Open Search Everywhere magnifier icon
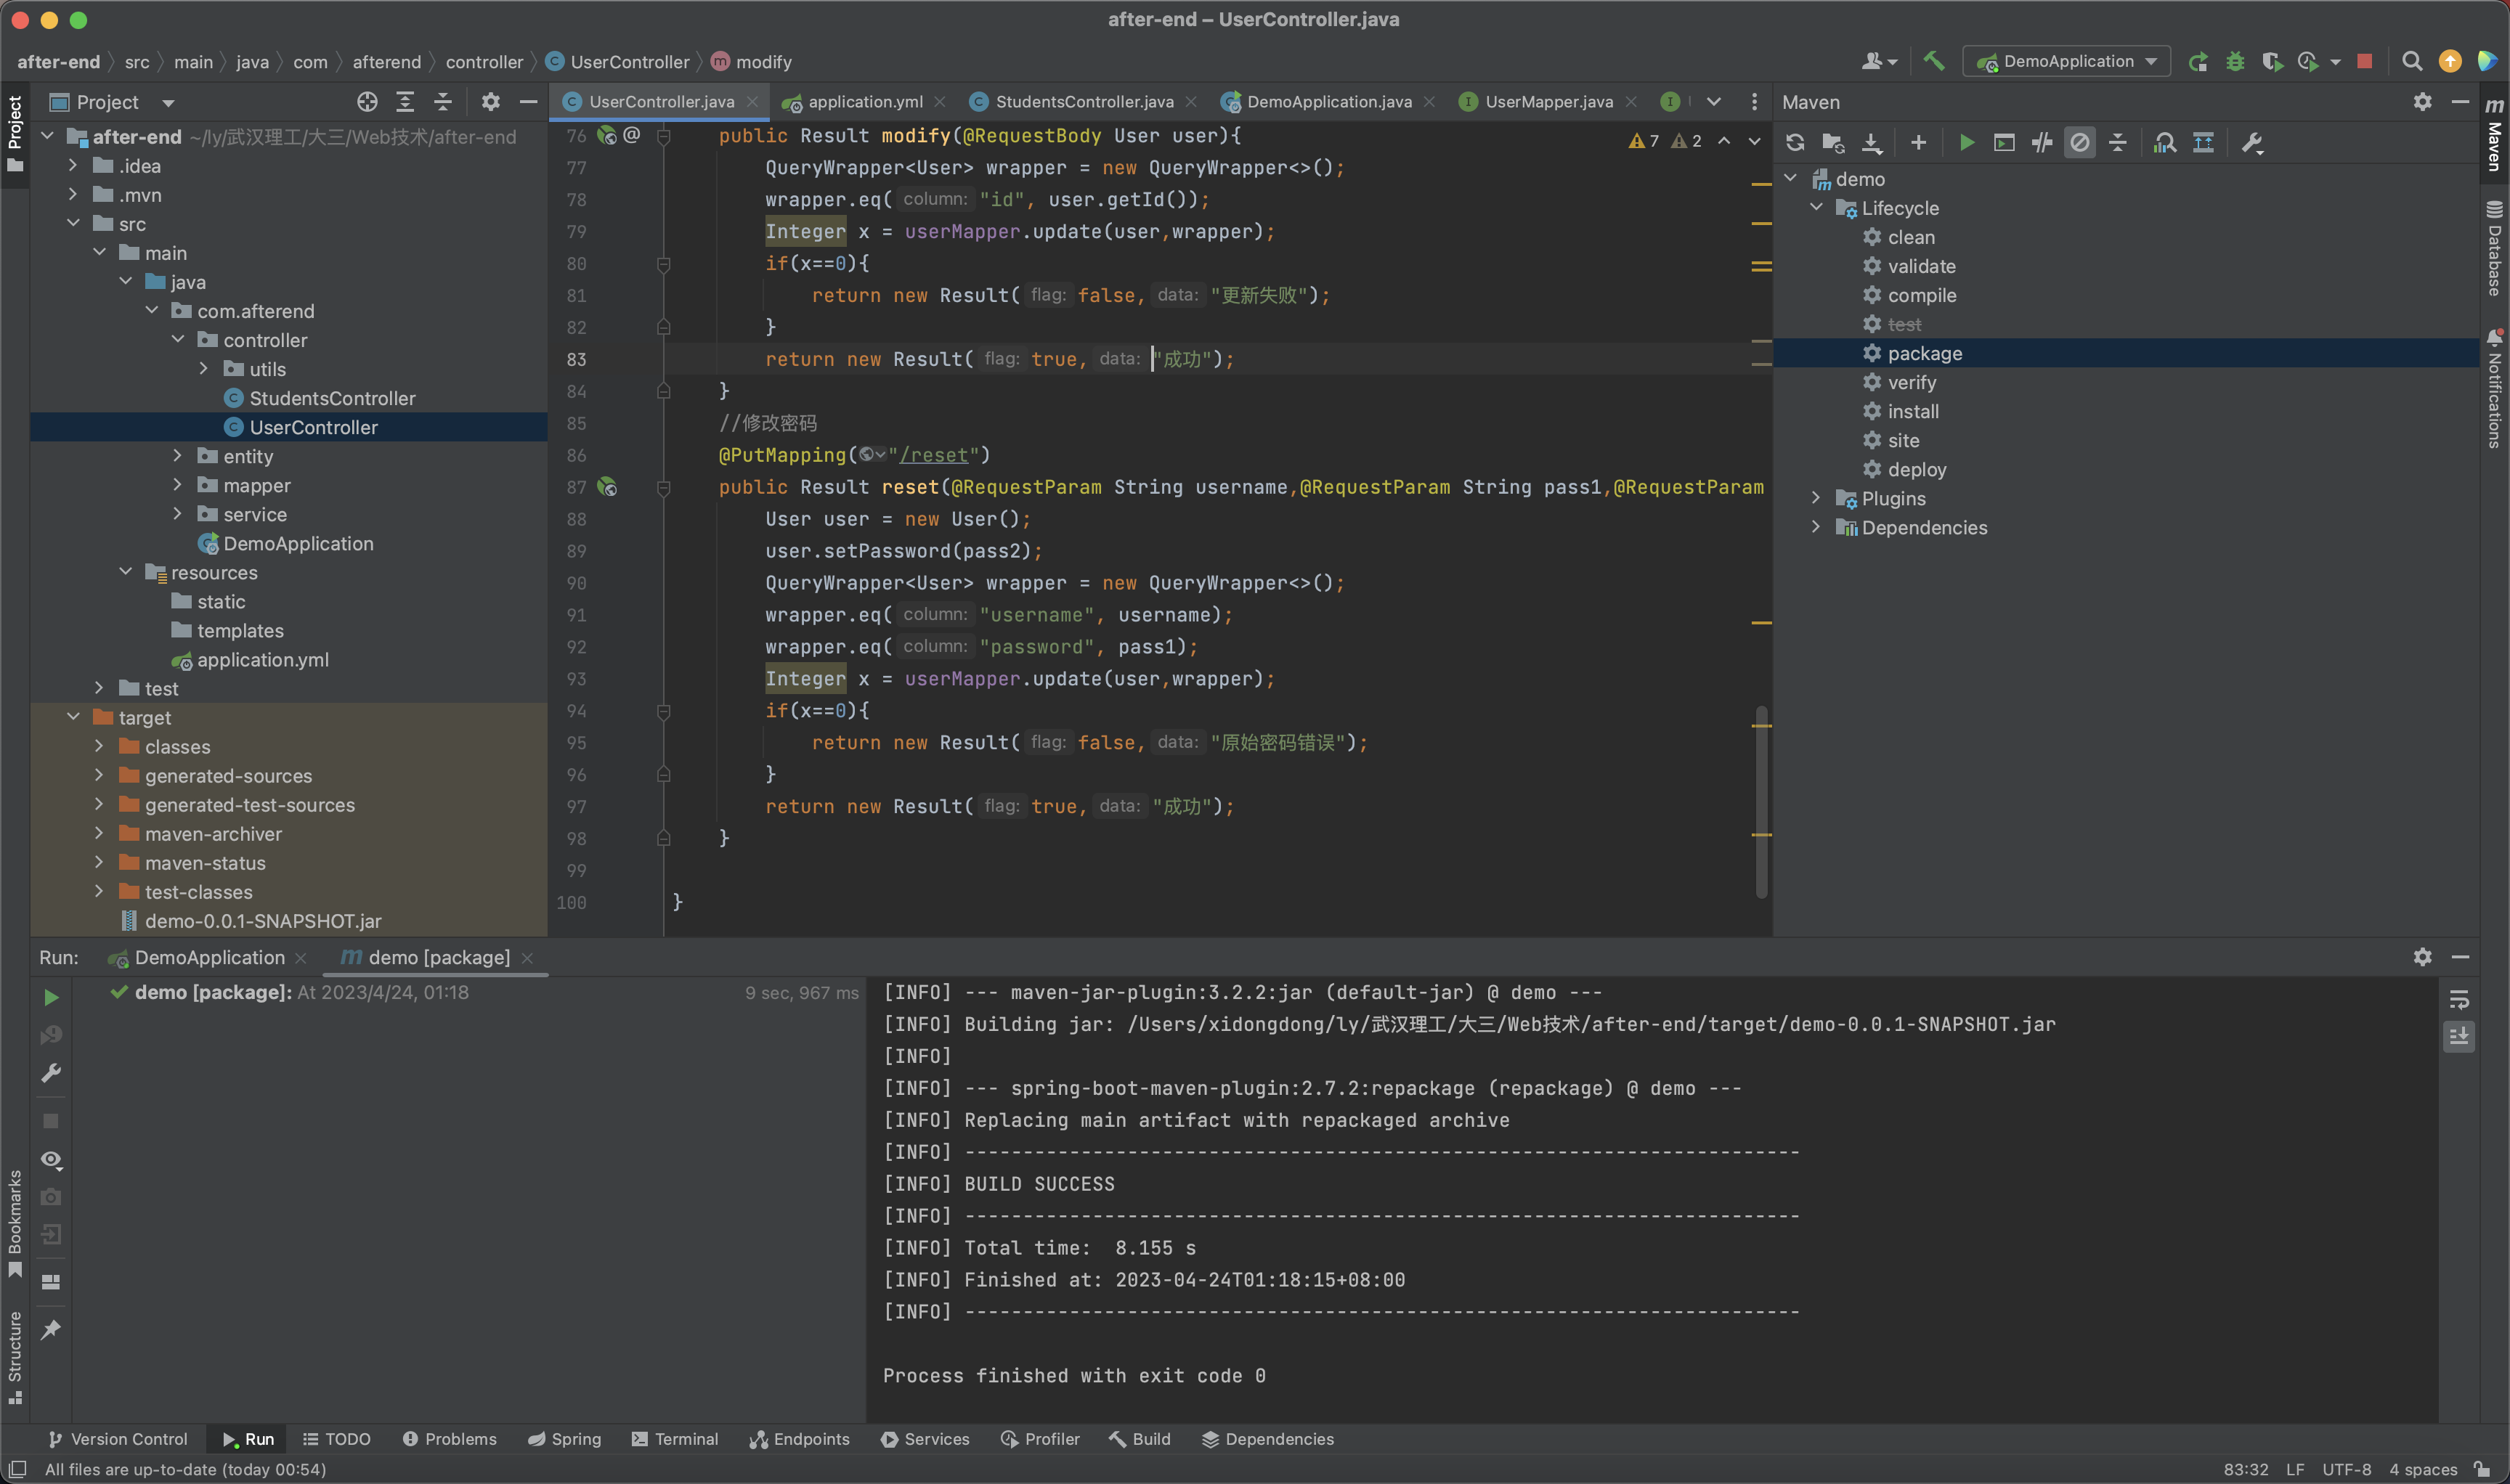The image size is (2510, 1484). [x=2412, y=62]
